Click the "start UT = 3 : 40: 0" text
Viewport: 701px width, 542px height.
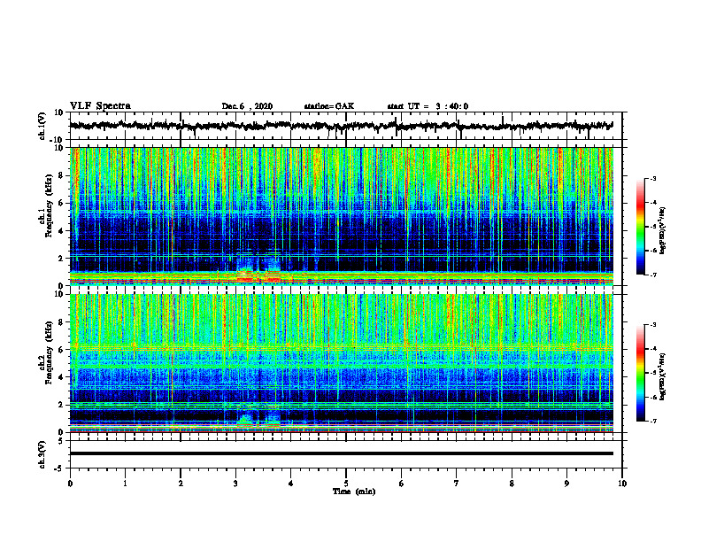point(428,106)
